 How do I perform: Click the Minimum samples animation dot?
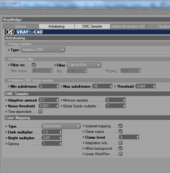coord(62,100)
